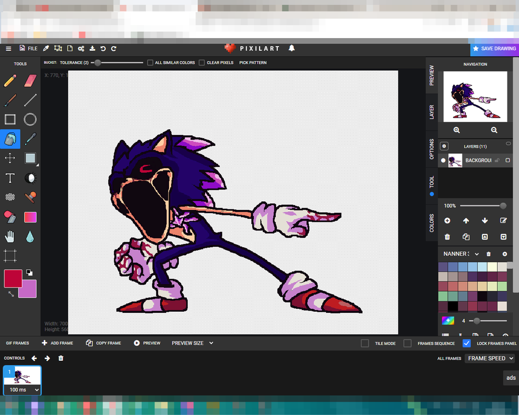Open the hamburger main menu
The height and width of the screenshot is (415, 519).
(x=9, y=48)
